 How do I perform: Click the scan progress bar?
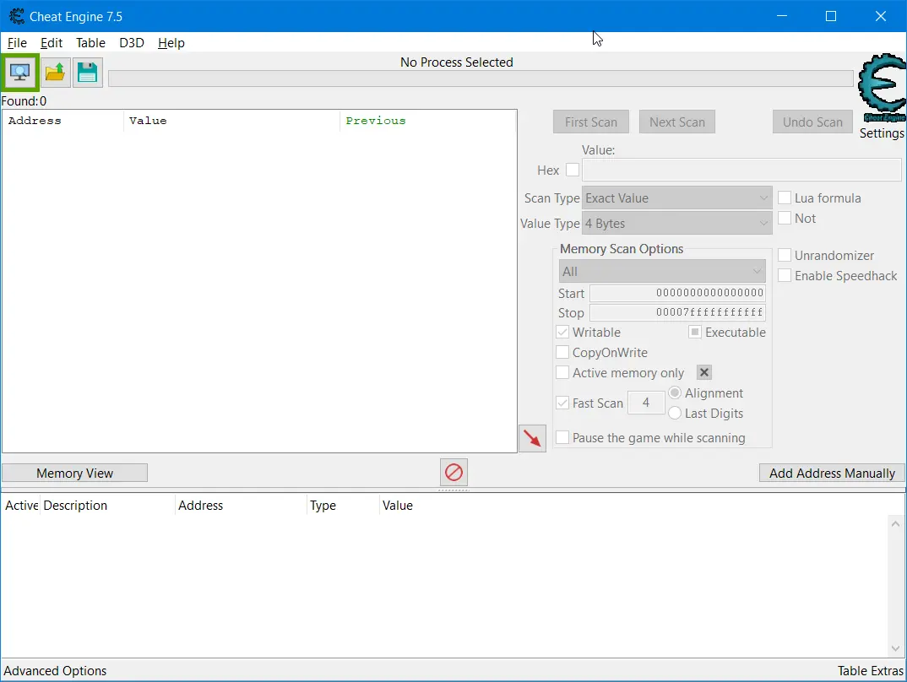[481, 78]
